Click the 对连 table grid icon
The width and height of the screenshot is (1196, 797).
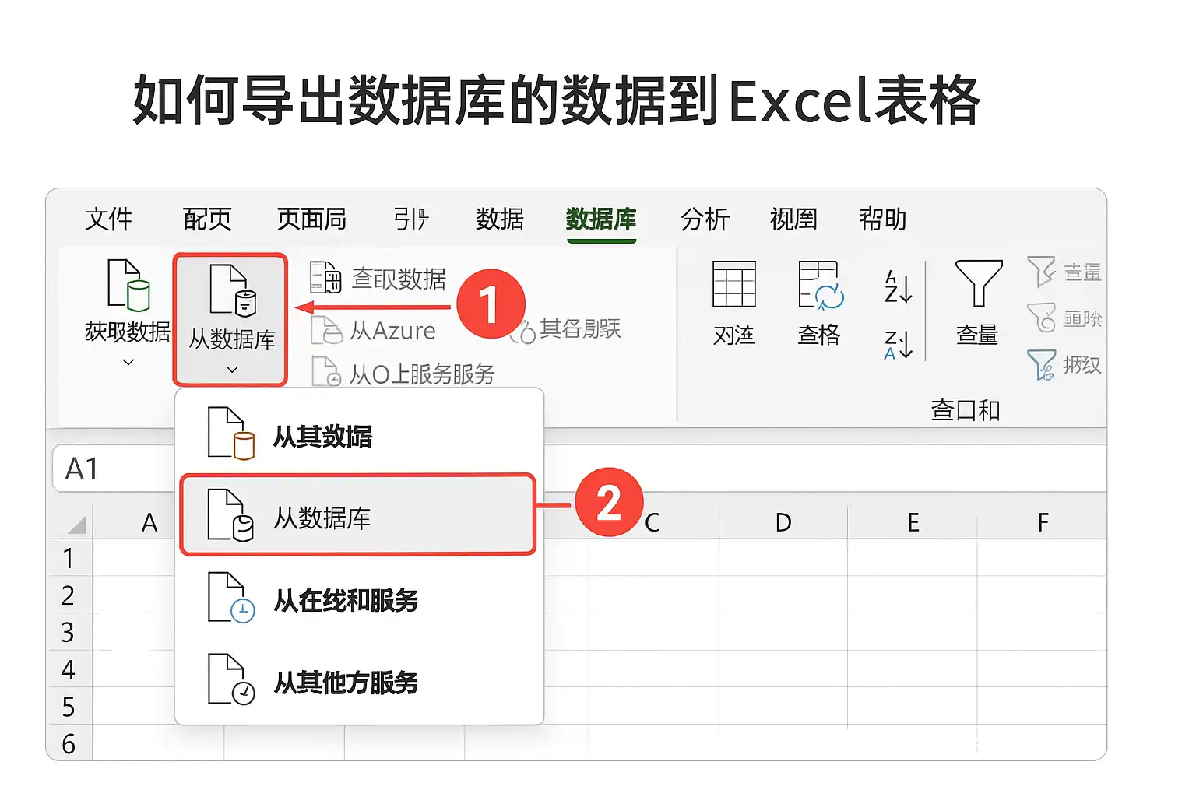(733, 284)
